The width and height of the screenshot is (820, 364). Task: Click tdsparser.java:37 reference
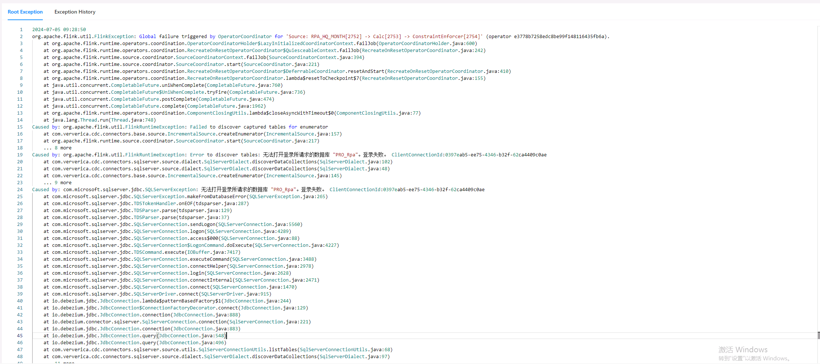pos(203,218)
